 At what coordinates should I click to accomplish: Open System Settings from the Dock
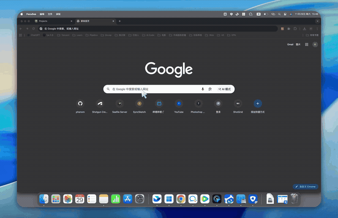coord(139,199)
